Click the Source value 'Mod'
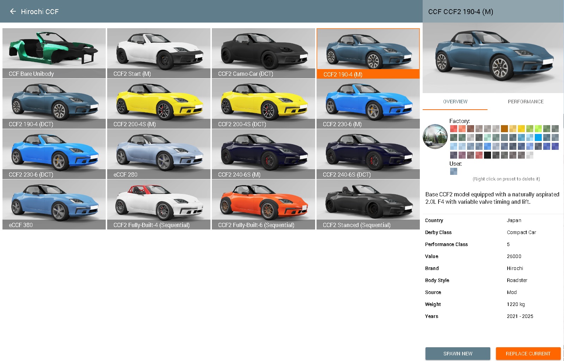 [x=512, y=292]
